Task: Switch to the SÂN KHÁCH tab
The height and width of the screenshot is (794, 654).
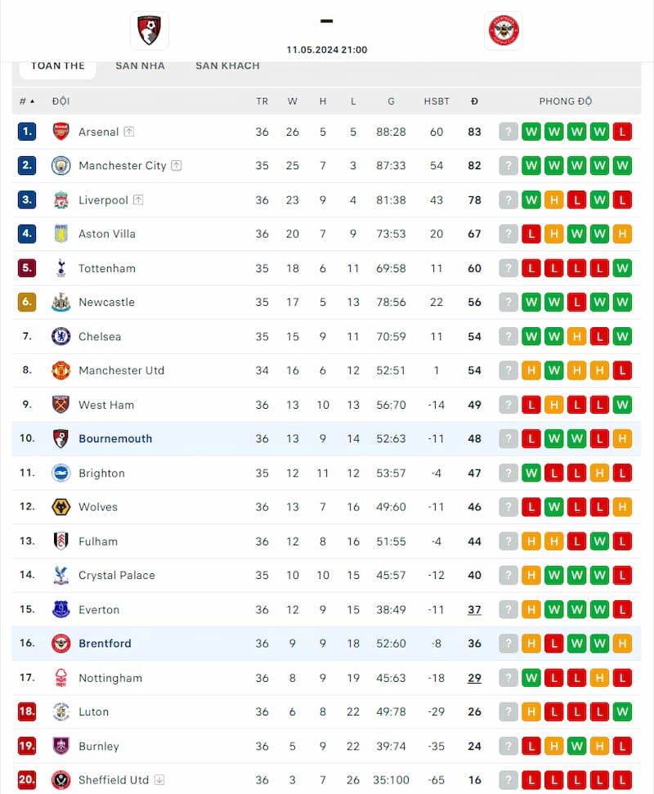Action: [227, 65]
